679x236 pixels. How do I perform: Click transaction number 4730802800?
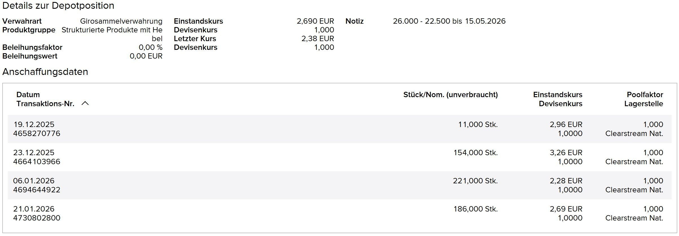coord(37,218)
